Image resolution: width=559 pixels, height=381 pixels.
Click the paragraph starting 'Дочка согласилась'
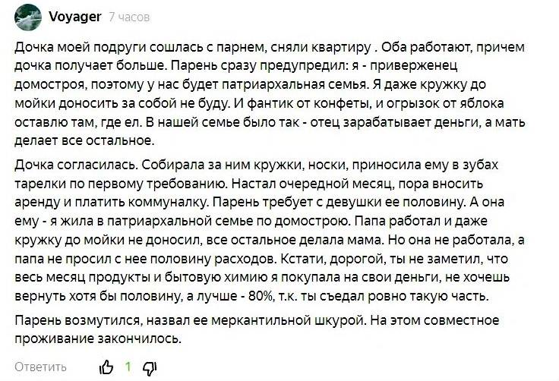coord(270,230)
